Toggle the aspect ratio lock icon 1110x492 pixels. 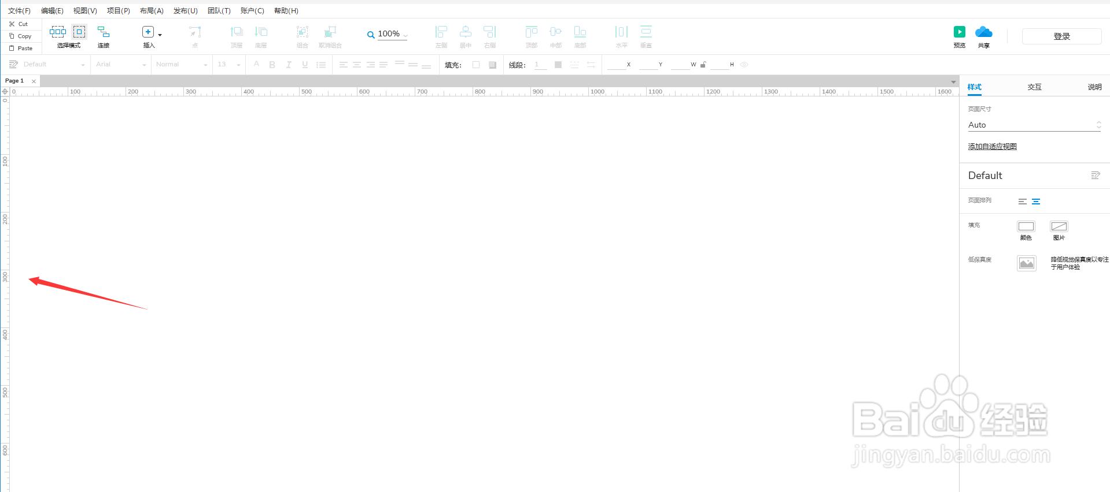pyautogui.click(x=703, y=65)
